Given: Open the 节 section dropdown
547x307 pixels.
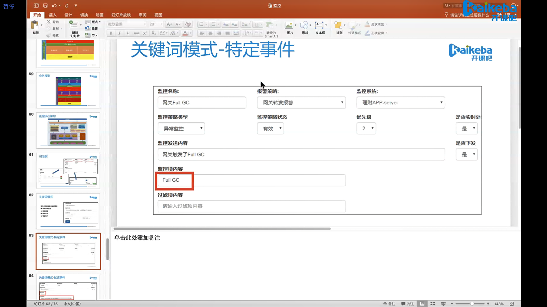Looking at the screenshot, I should 94,35.
